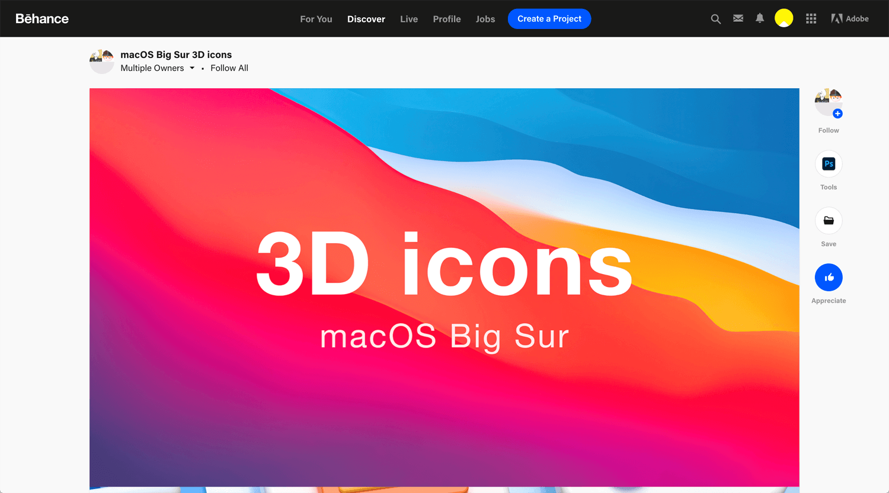889x493 pixels.
Task: Open the 3D icons cover image
Action: 444,288
